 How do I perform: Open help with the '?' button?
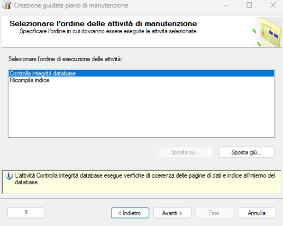(x=26, y=213)
